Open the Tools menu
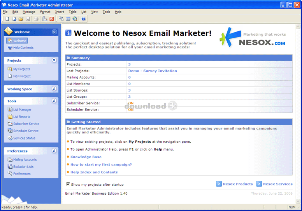Screen dimensions: 302x211 tap(106, 12)
